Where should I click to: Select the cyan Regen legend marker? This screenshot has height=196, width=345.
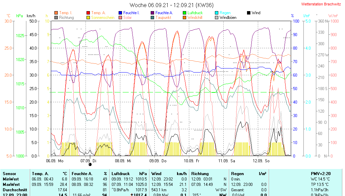[217, 13]
